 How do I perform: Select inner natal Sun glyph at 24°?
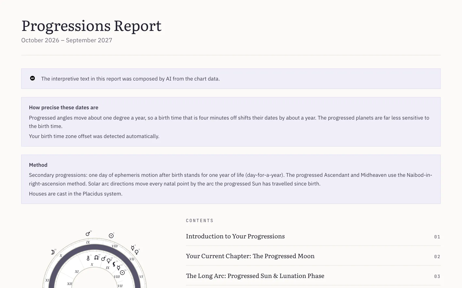coord(122,273)
